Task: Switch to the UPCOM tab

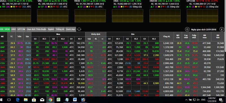Action: [21, 29]
